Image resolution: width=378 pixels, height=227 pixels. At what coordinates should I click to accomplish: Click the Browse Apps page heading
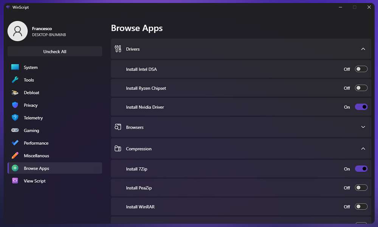[137, 28]
